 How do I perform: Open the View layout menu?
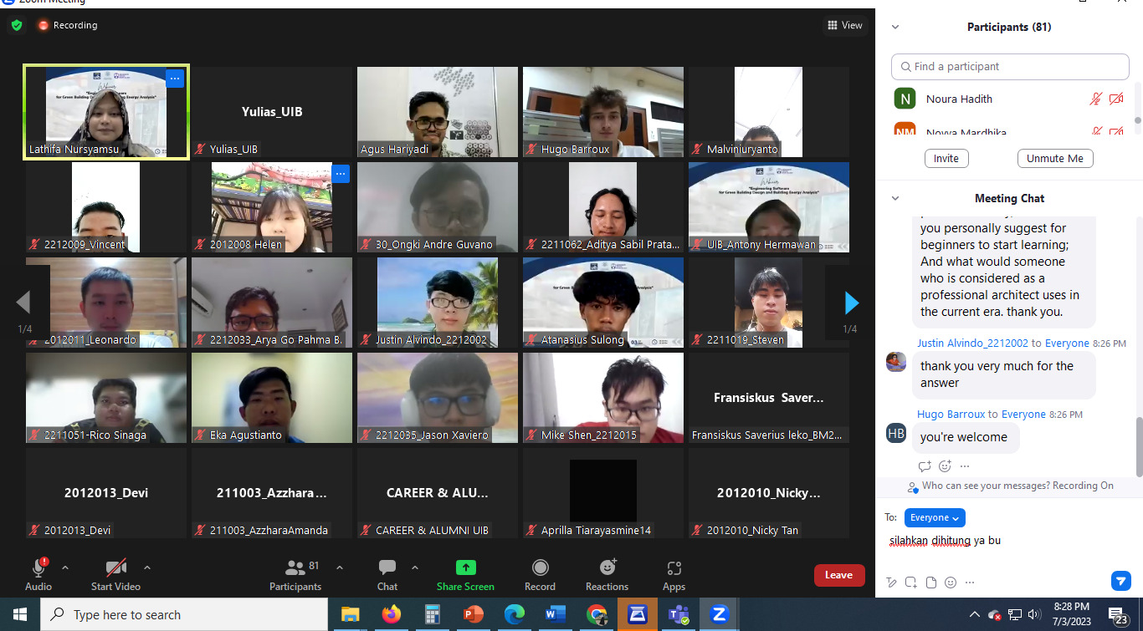845,25
